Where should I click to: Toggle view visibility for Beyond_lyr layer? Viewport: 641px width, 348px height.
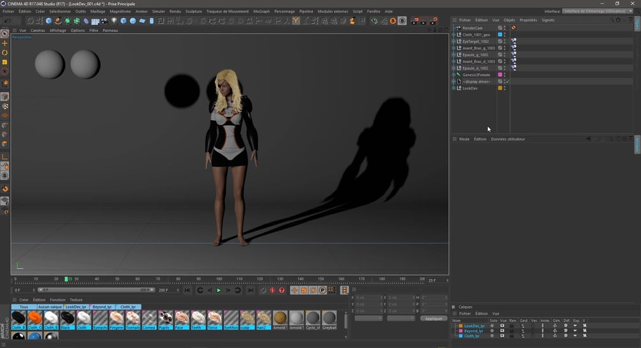tap(503, 331)
